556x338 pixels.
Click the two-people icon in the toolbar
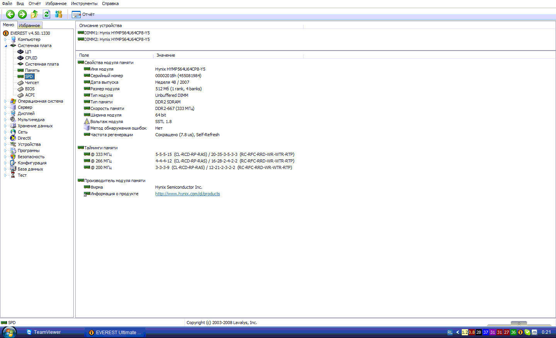point(59,14)
